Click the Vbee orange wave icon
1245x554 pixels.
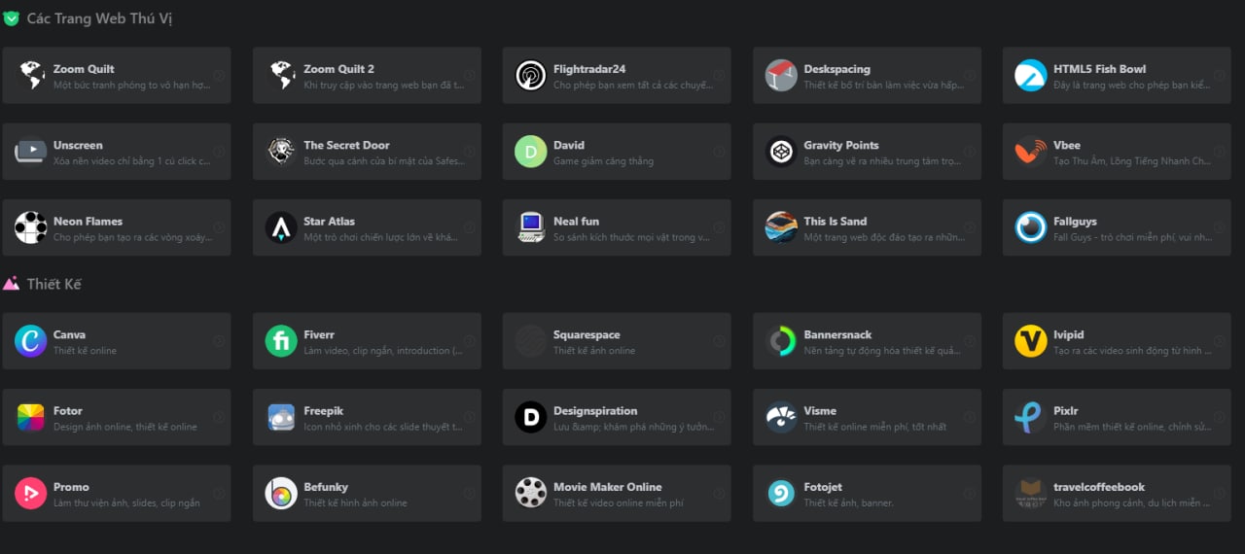1031,152
